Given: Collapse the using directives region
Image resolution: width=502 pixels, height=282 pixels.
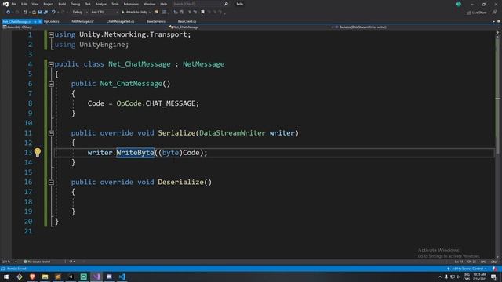Looking at the screenshot, I should click(51, 34).
